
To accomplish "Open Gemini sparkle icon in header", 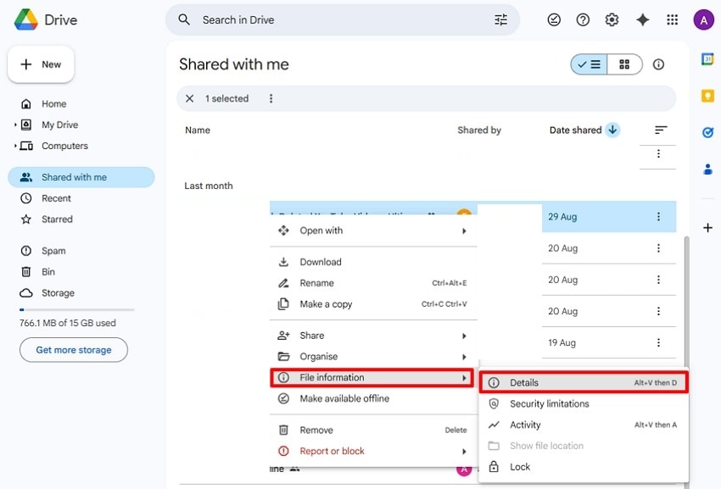I will [x=642, y=19].
